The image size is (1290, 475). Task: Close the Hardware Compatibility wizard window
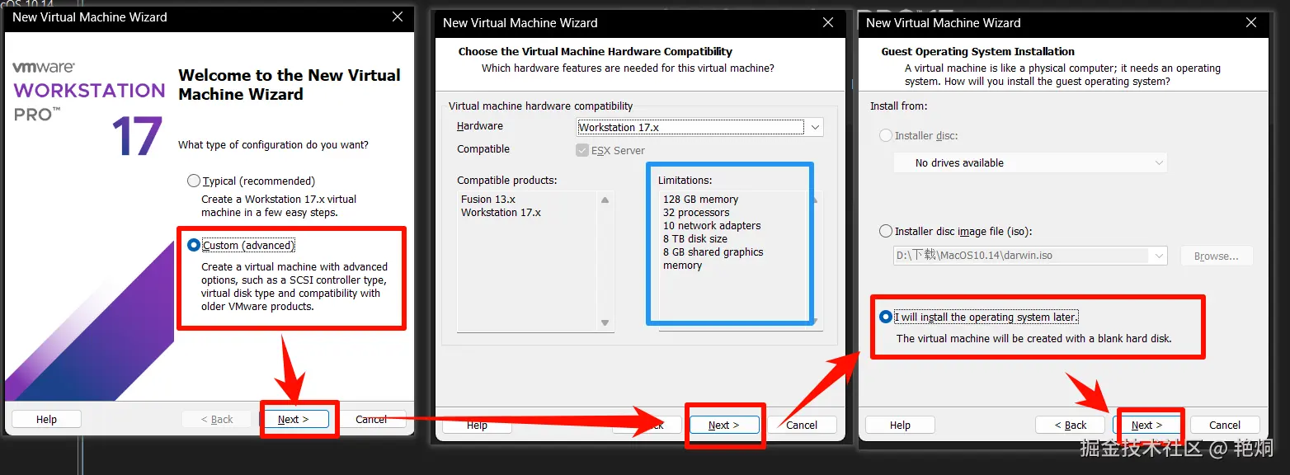click(828, 23)
